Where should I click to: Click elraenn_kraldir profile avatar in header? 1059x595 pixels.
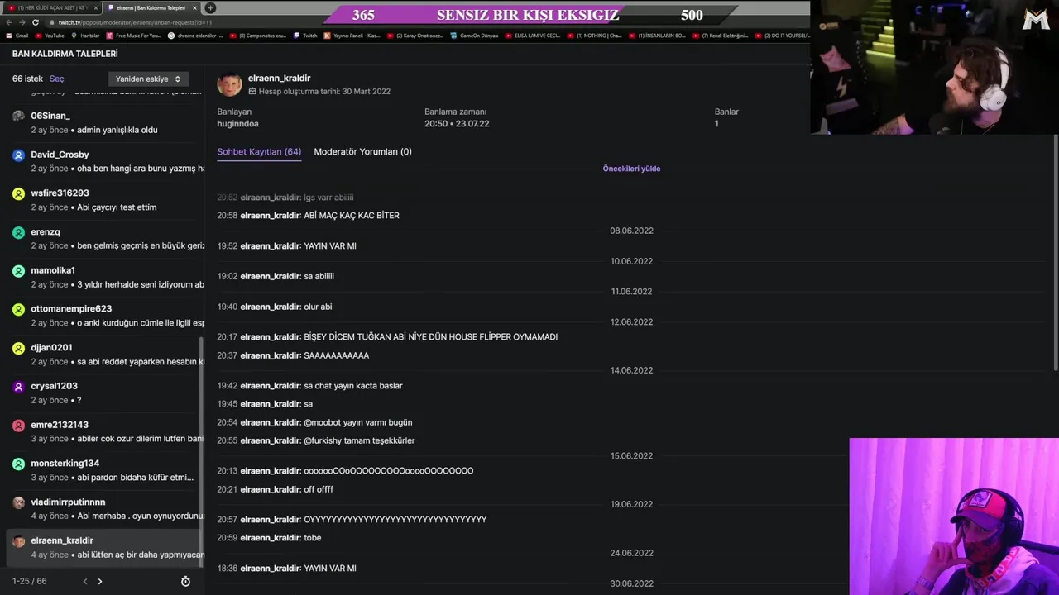pos(229,84)
